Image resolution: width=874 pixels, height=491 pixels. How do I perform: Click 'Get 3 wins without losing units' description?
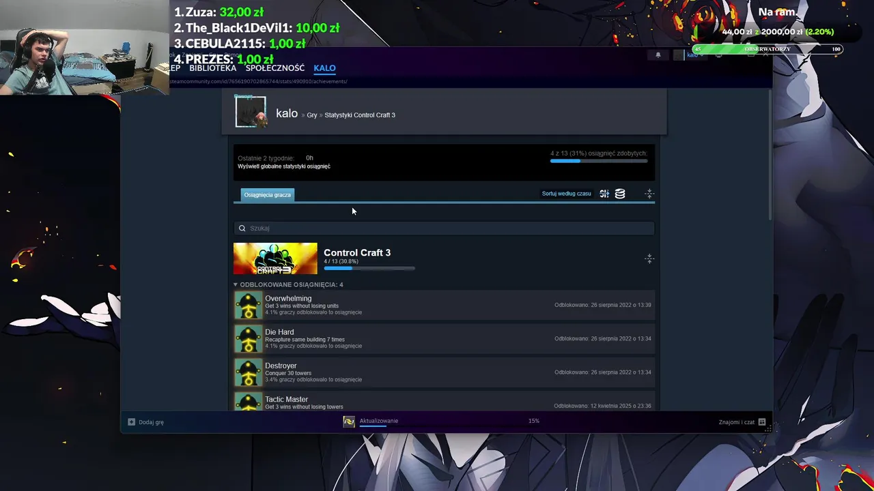pyautogui.click(x=302, y=306)
